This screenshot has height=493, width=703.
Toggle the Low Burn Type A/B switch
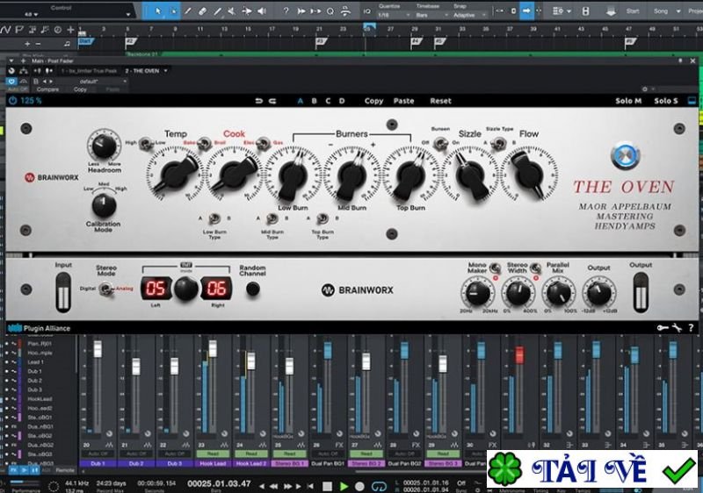pos(213,218)
